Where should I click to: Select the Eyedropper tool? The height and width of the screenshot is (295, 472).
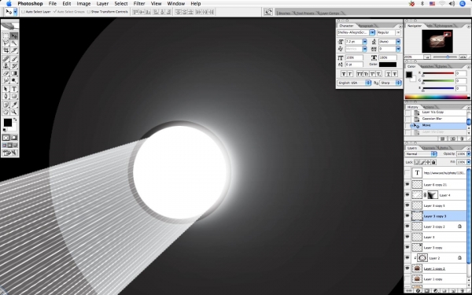pos(14,105)
